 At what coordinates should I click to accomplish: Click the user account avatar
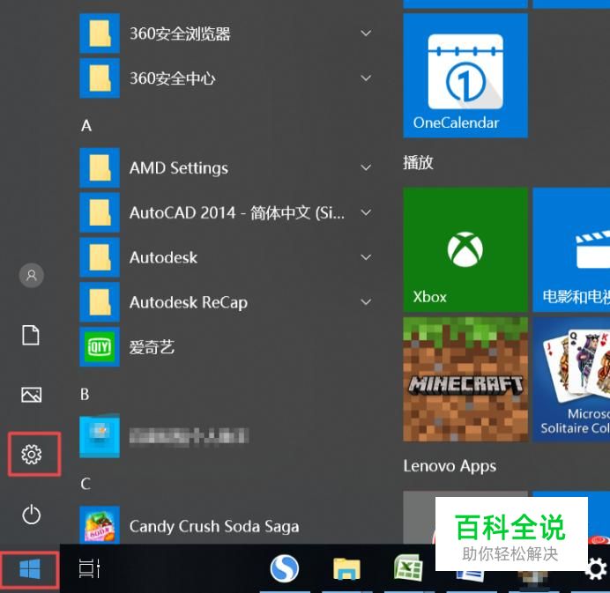(32, 275)
